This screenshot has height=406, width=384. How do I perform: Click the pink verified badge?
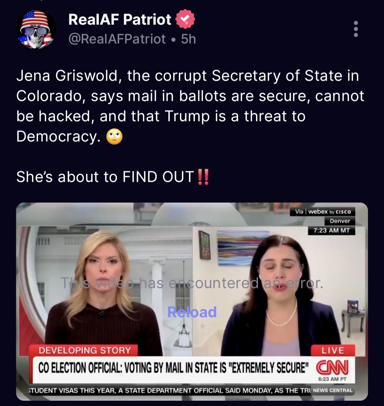[x=185, y=19]
